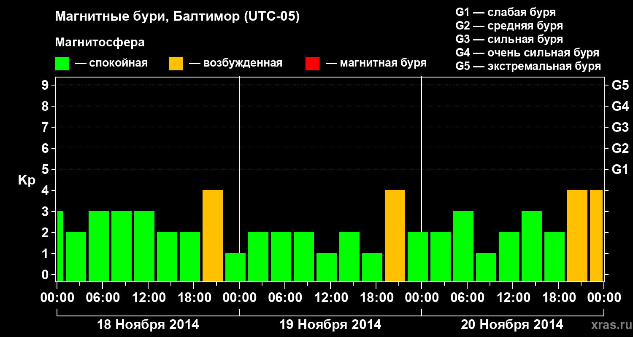Click the Kp 1 bar crossing midnight into 19 November
633x337 pixels.
(235, 267)
